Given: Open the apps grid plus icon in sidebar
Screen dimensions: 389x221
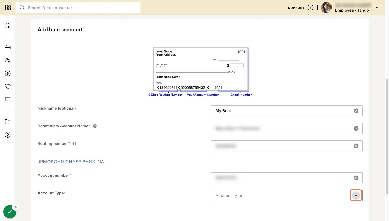Looking at the screenshot, I should [8, 122].
